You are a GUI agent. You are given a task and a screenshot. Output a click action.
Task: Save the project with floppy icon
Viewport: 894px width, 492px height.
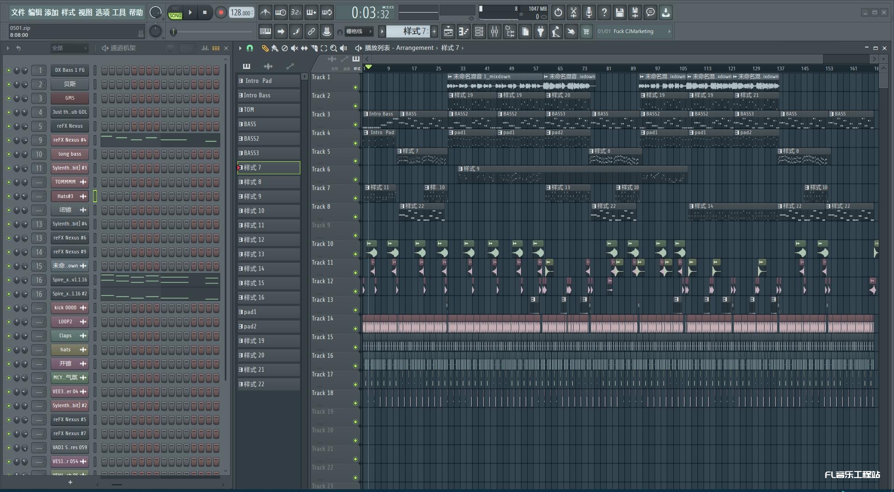coord(620,13)
